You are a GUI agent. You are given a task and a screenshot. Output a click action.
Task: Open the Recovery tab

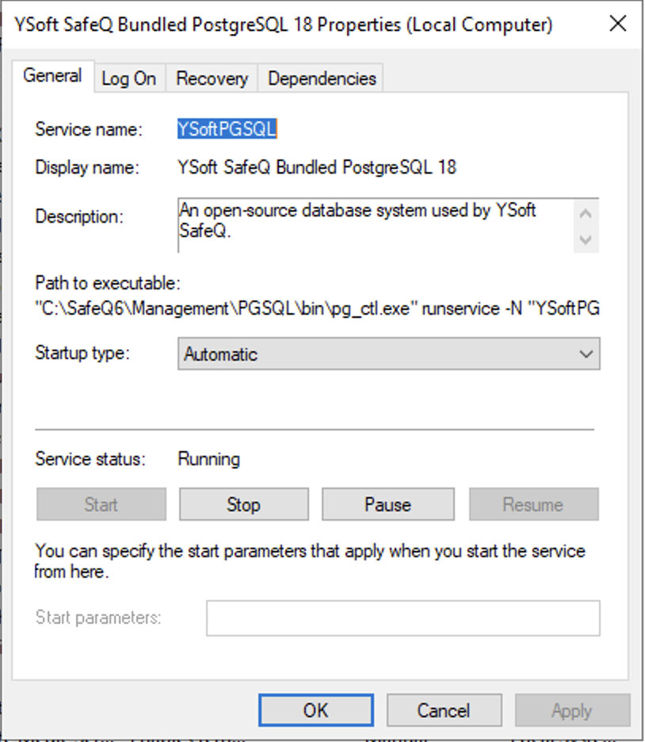coord(212,78)
